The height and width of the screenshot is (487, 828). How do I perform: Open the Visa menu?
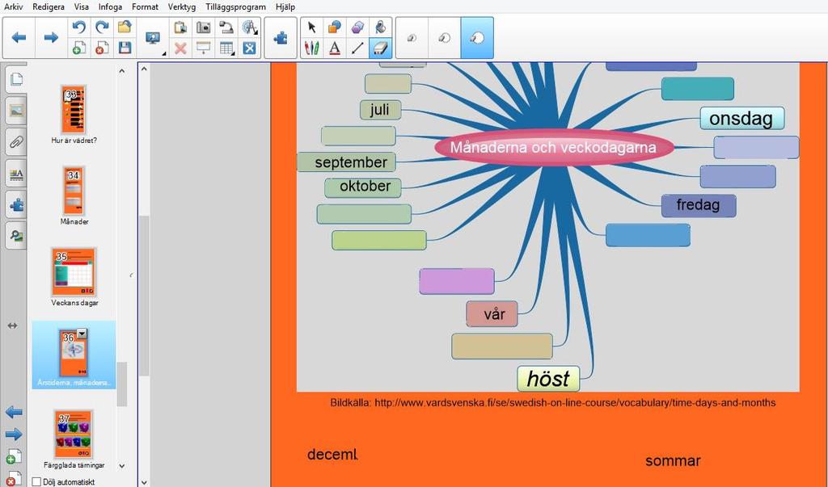82,6
